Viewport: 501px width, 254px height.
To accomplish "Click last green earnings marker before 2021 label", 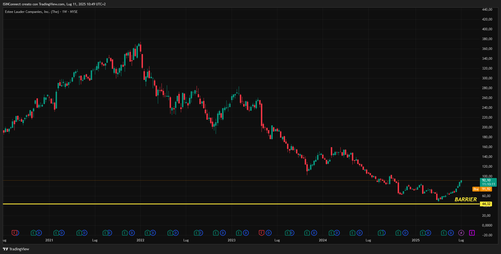I will (33, 233).
